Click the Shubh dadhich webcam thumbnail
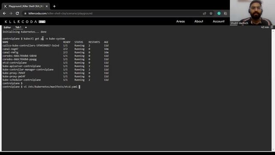 [252, 12]
